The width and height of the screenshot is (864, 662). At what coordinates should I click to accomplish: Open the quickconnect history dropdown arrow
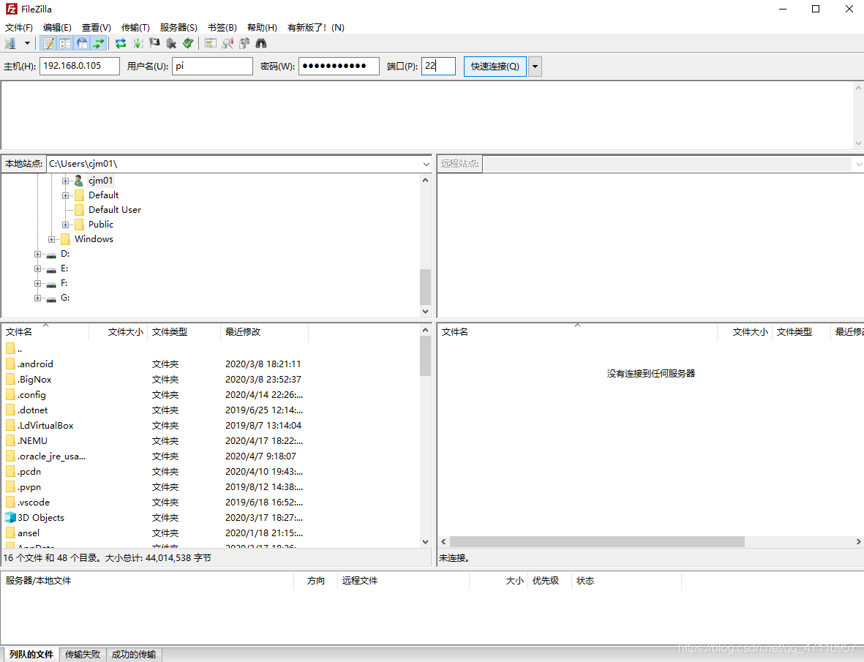tap(535, 67)
